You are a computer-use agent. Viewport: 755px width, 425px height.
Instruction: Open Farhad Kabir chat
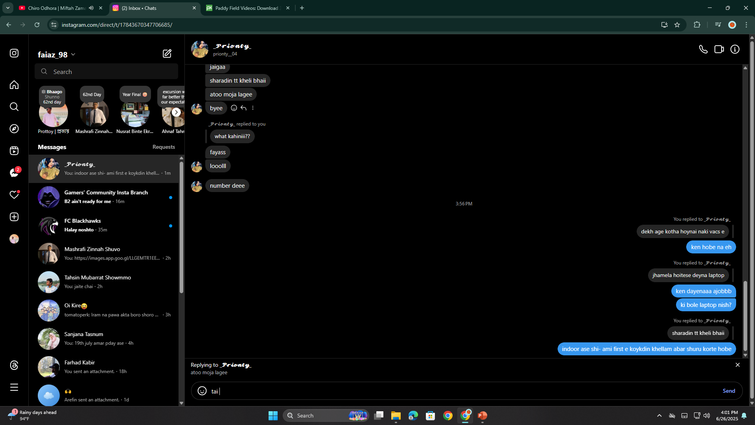[x=104, y=367]
